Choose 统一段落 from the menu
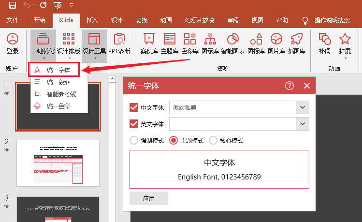Image resolution: width=362 pixels, height=222 pixels. pyautogui.click(x=59, y=82)
